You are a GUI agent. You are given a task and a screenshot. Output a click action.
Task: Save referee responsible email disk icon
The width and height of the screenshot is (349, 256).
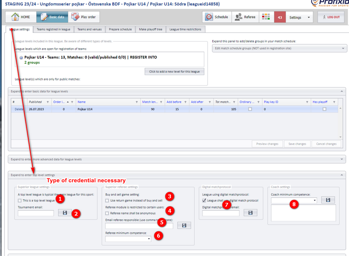pos(184,226)
